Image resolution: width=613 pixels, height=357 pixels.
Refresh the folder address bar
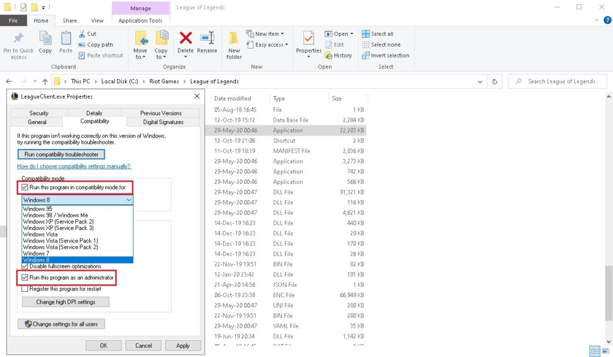(x=494, y=81)
